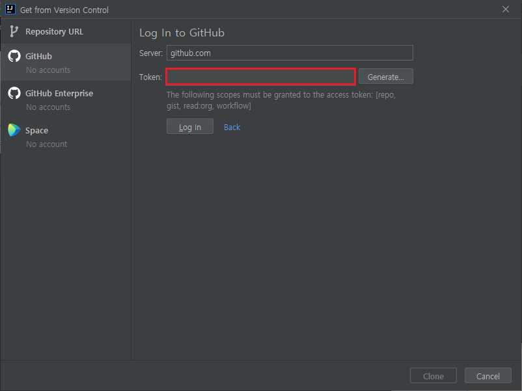Viewport: 522px width, 391px height.
Task: Open the GitHub Enterprise sidebar entry
Action: (x=66, y=100)
